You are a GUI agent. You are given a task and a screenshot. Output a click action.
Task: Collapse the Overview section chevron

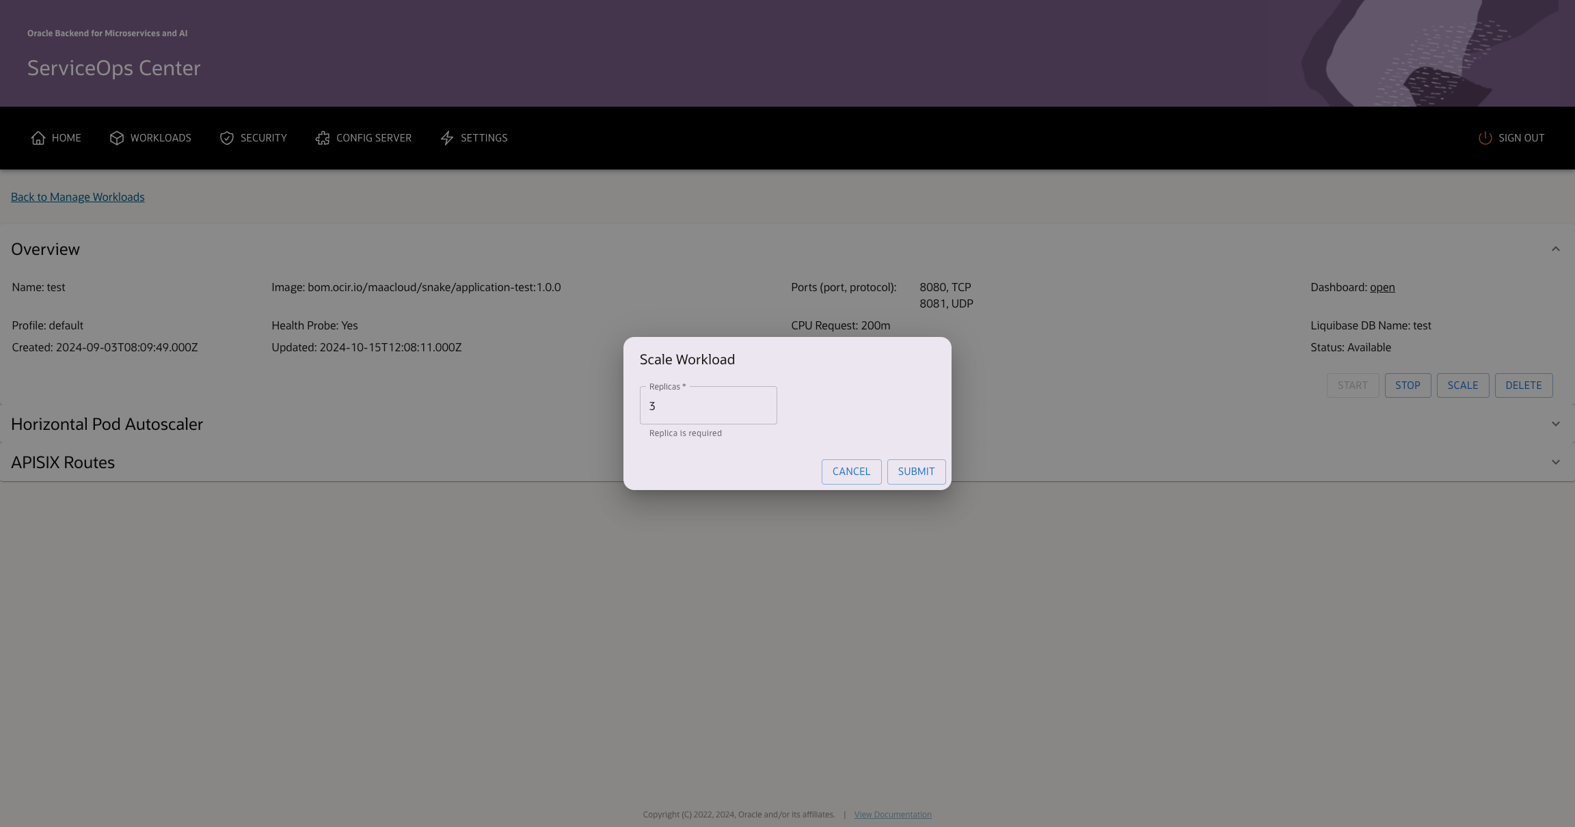click(1555, 249)
